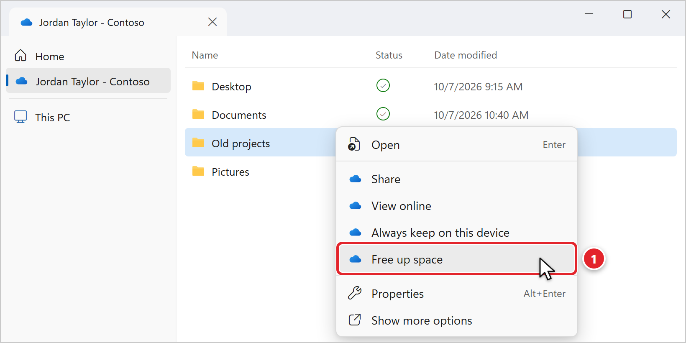The image size is (686, 343).
Task: Choose View online in the context menu
Action: point(457,206)
